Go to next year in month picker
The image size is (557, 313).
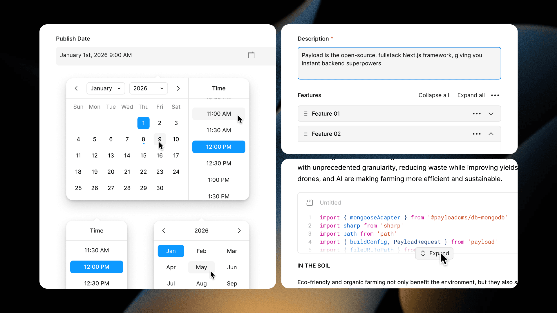[x=239, y=231]
